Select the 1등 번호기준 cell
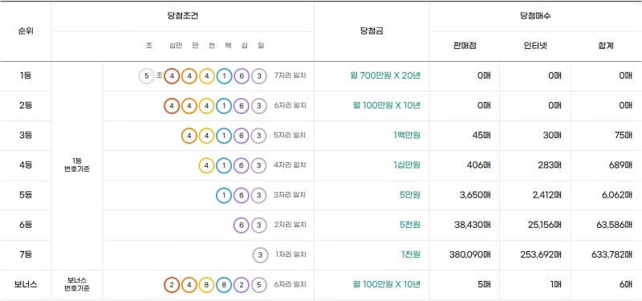The width and height of the screenshot is (642, 301). [x=77, y=165]
